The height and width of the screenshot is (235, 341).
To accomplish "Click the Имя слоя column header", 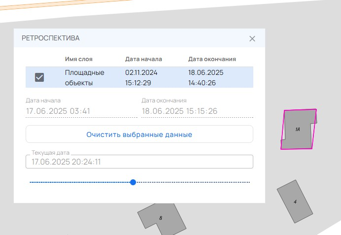I will coord(79,59).
